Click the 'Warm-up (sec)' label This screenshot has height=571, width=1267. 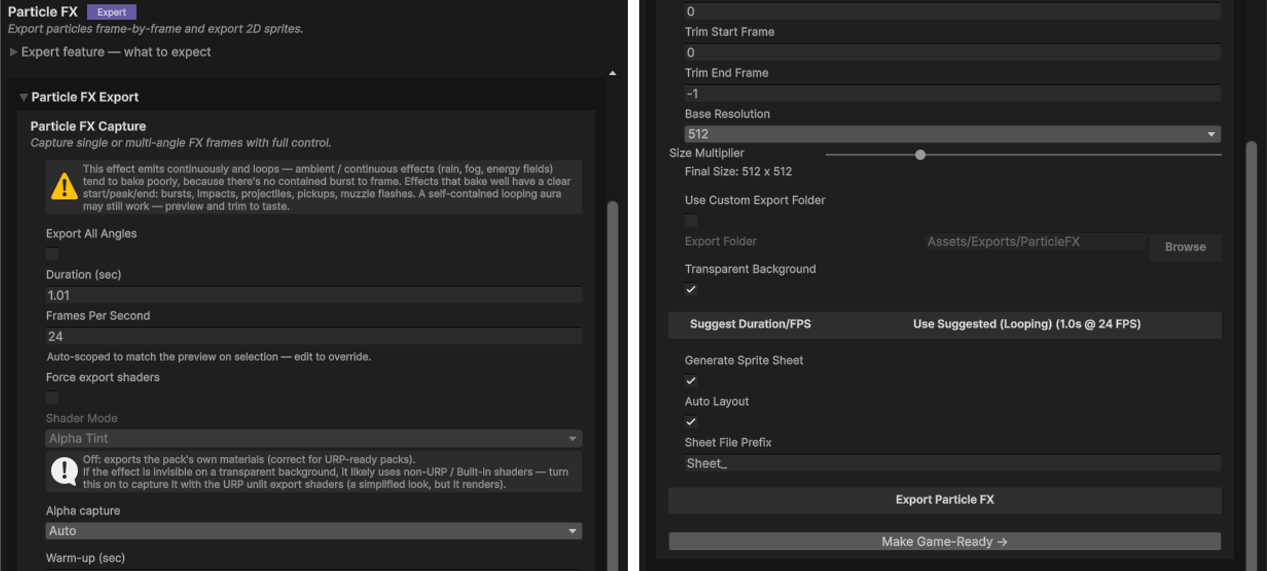coord(86,558)
